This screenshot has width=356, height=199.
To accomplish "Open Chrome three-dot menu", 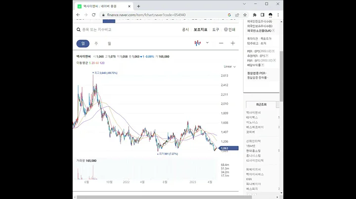I will [x=278, y=15].
